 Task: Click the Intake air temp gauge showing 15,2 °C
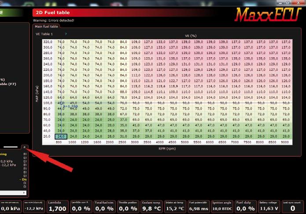(x=175, y=207)
